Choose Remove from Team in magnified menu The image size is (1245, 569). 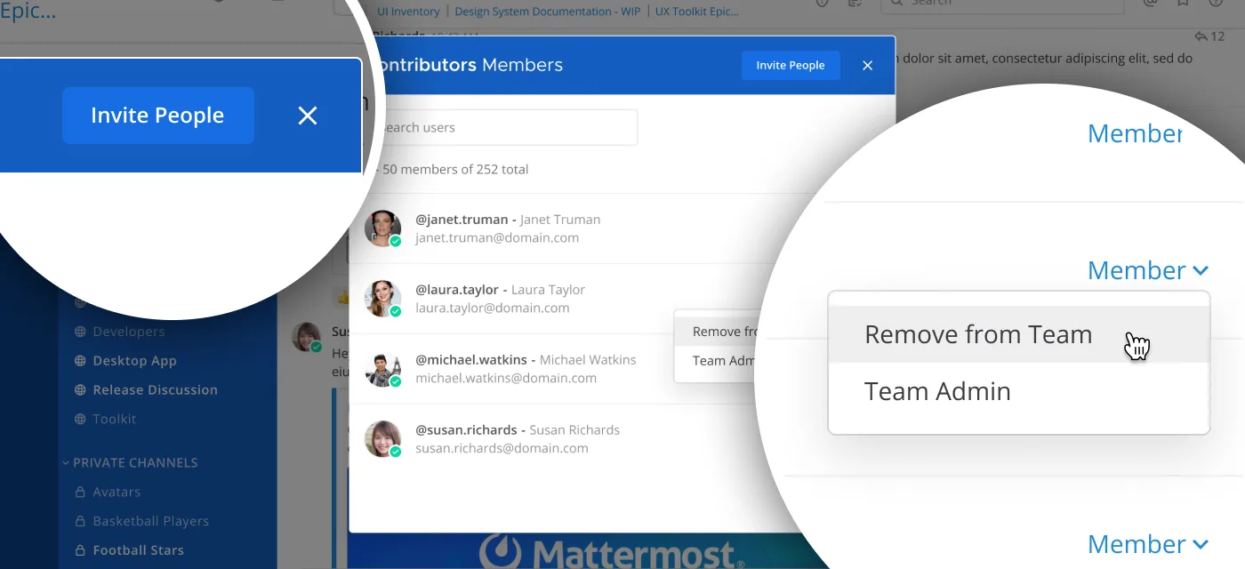pyautogui.click(x=1018, y=334)
